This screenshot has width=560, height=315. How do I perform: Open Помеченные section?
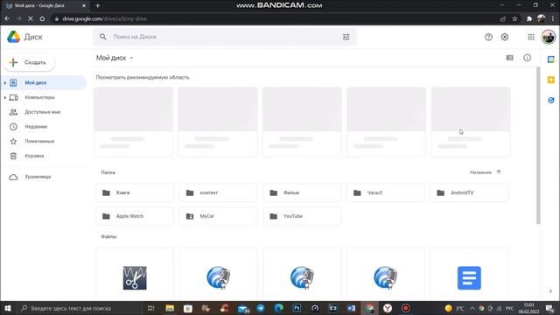pyautogui.click(x=44, y=142)
